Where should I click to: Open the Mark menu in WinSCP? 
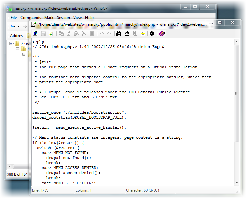[49, 18]
